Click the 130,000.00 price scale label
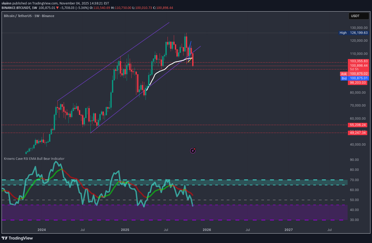 (x=359, y=28)
